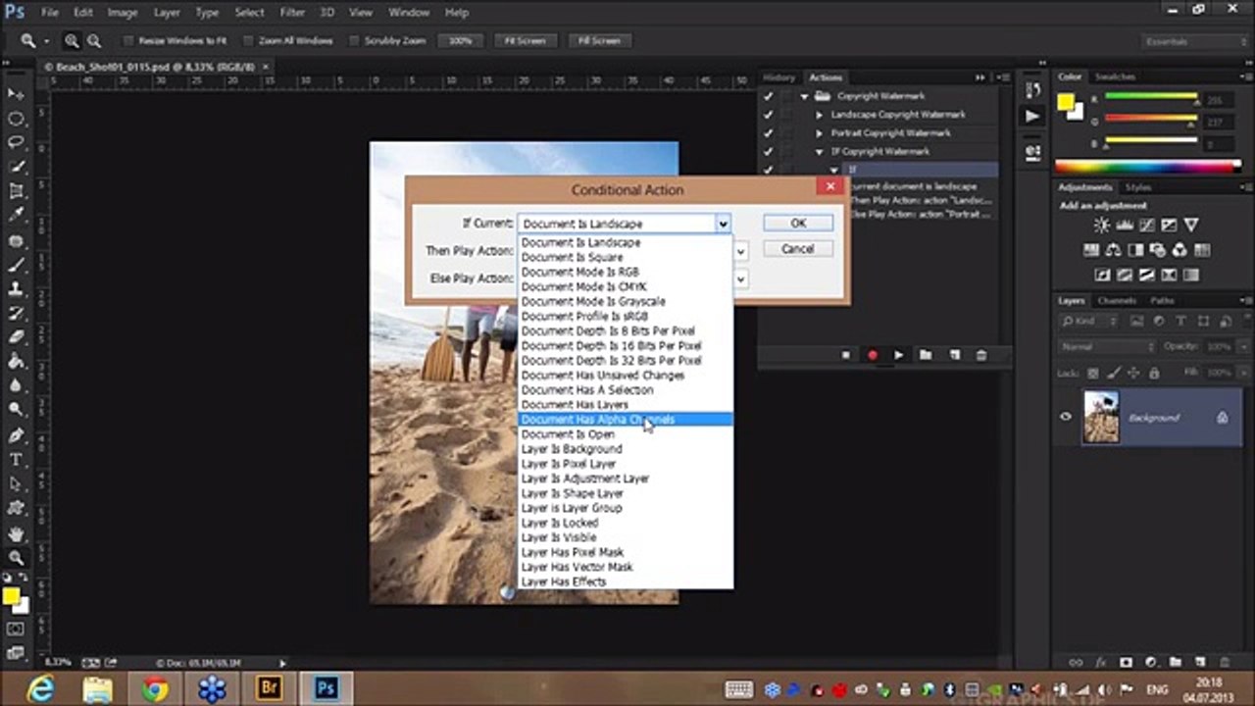Image resolution: width=1255 pixels, height=706 pixels.
Task: Select the Hand tool
Action: click(16, 534)
